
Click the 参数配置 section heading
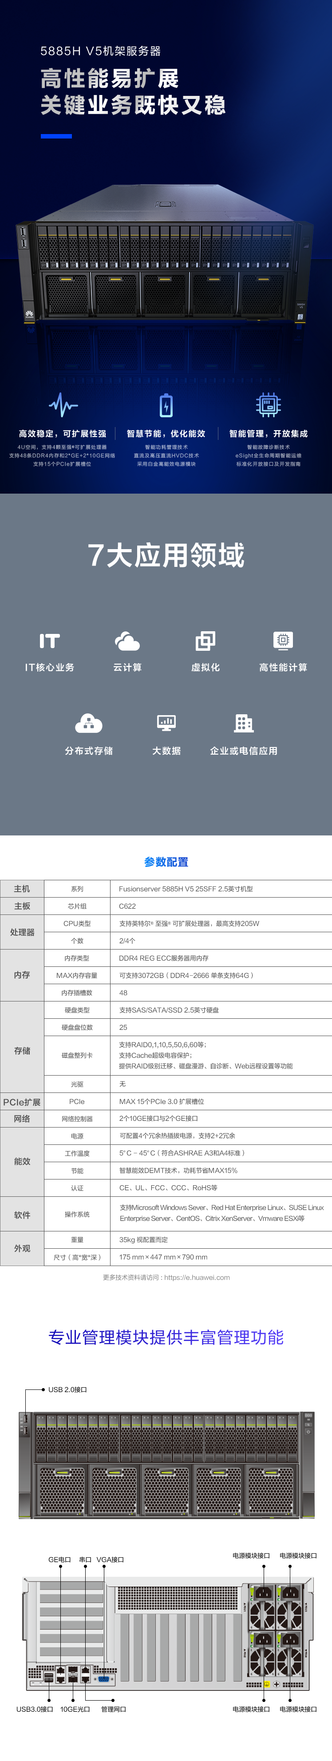tap(166, 861)
